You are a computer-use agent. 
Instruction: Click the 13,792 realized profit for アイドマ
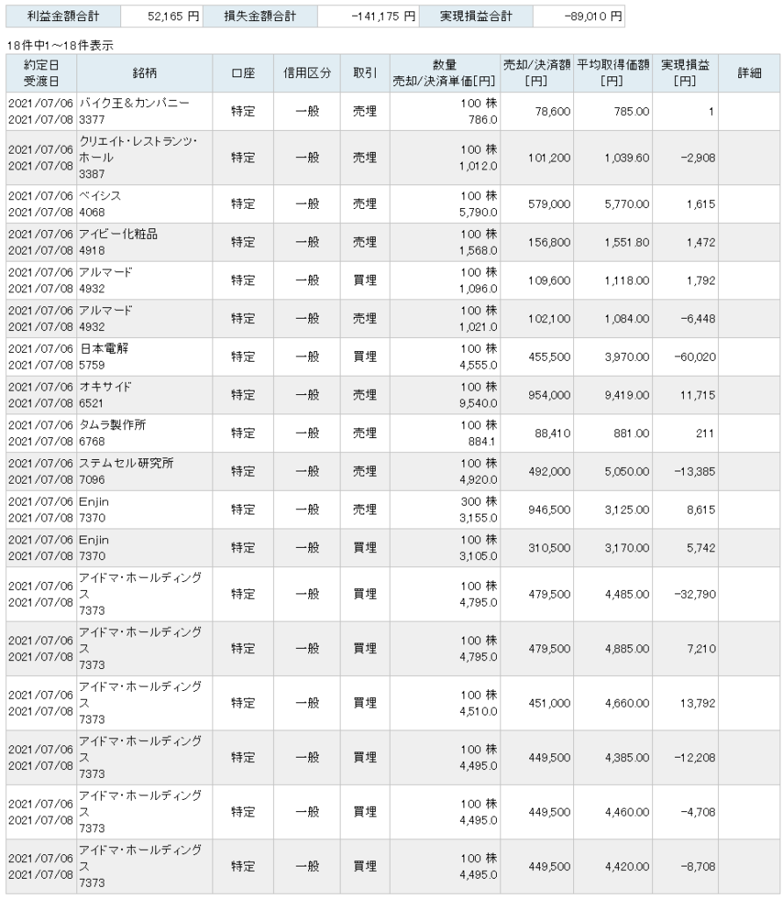698,703
